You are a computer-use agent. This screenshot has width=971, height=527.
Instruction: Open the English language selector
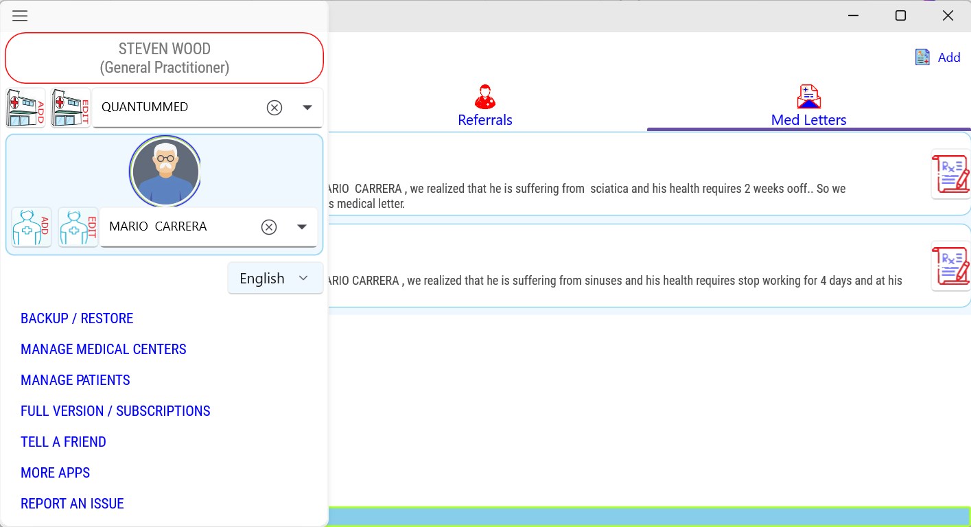coord(274,278)
